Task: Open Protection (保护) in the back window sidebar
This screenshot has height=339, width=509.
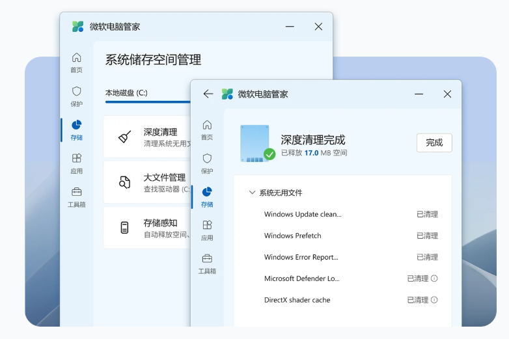Action: click(x=77, y=96)
